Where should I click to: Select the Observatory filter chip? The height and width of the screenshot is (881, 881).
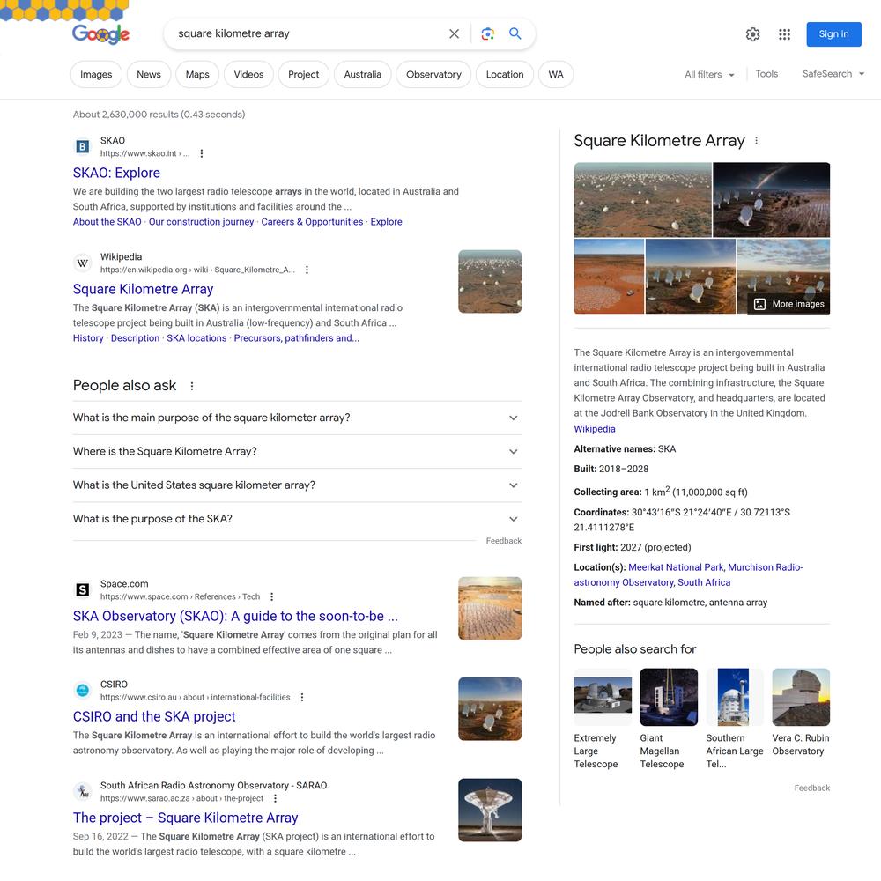click(x=433, y=74)
